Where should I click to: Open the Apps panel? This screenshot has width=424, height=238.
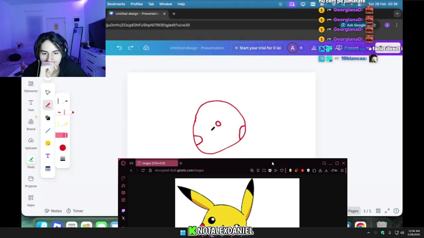pyautogui.click(x=31, y=200)
